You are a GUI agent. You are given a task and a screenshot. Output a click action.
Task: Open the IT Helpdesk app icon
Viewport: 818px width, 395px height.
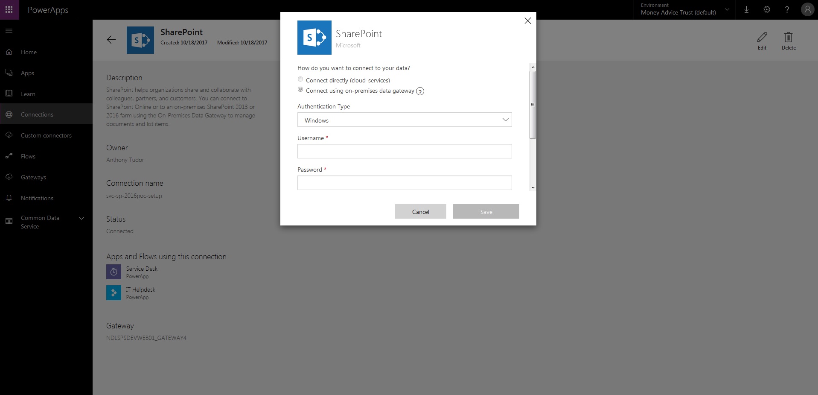coord(114,293)
